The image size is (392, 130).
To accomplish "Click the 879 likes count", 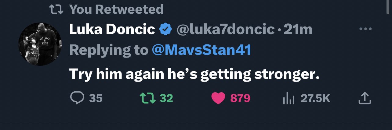I will (x=240, y=98).
